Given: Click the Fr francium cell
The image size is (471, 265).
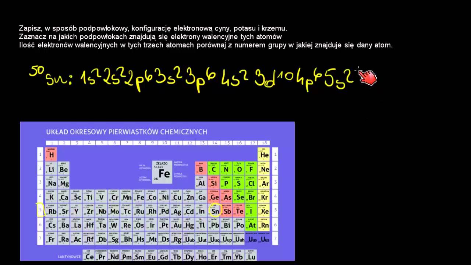Looking at the screenshot, I should point(51,238).
